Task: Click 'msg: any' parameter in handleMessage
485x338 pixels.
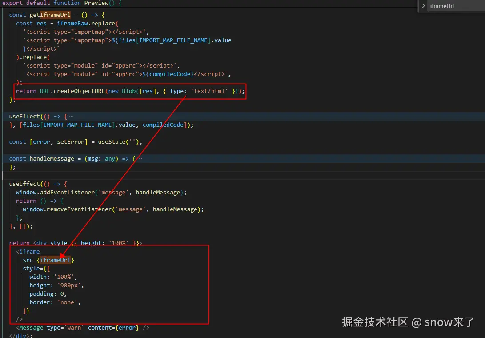Action: 101,159
